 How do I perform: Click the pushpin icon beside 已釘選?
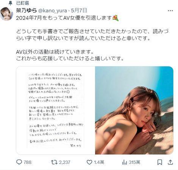click(10, 3)
